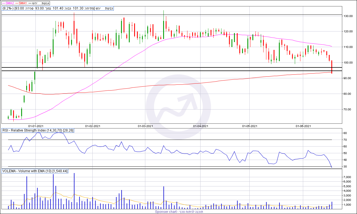Select the 01-01-2021 date label

click(x=36, y=126)
